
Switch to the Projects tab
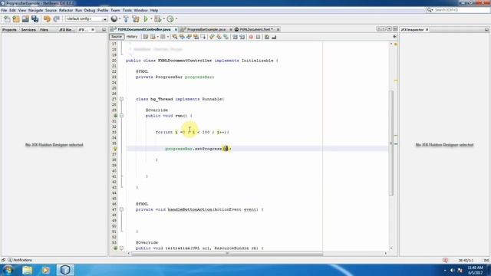pos(9,30)
